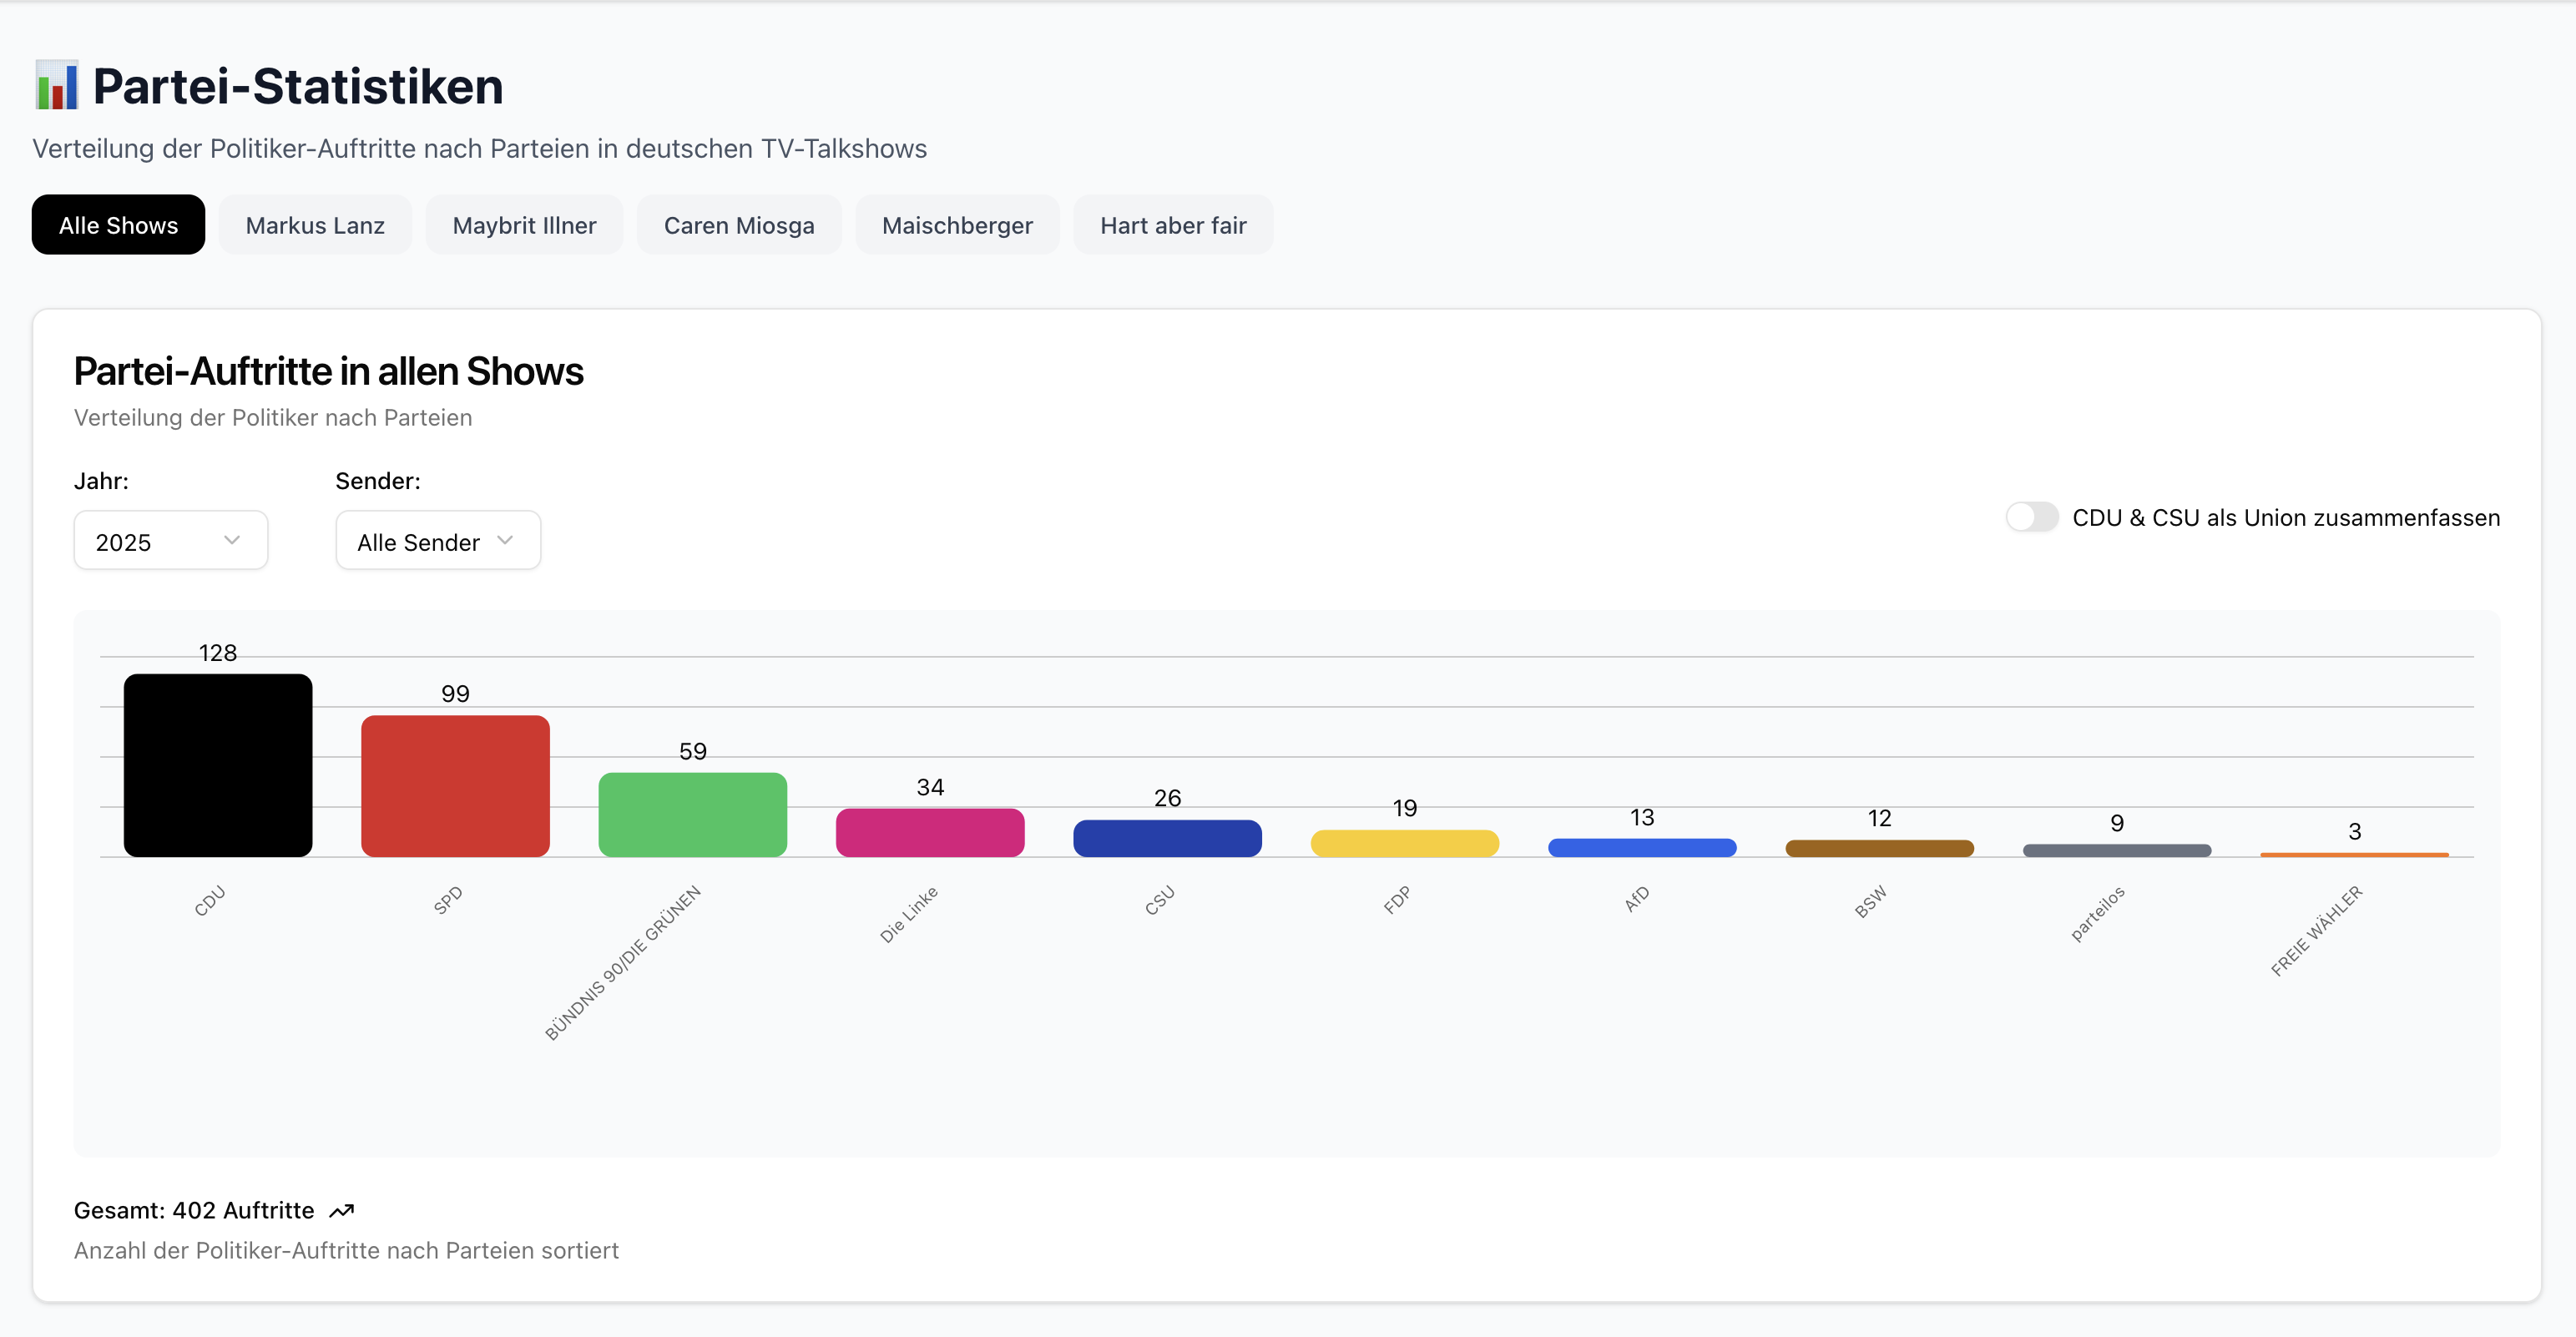
Task: Click the magenta Die Linke bar
Action: coord(930,832)
